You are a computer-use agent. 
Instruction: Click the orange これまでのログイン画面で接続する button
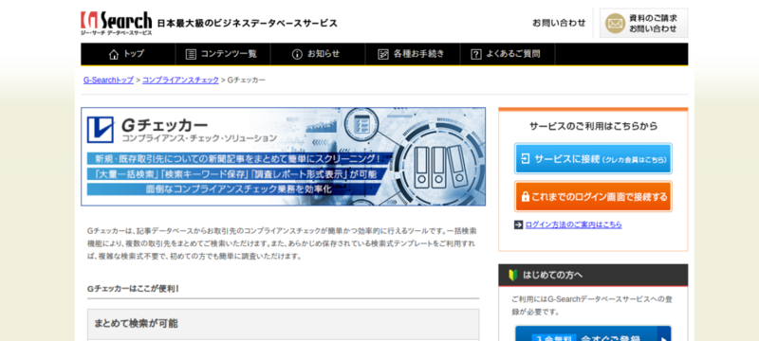(x=593, y=197)
